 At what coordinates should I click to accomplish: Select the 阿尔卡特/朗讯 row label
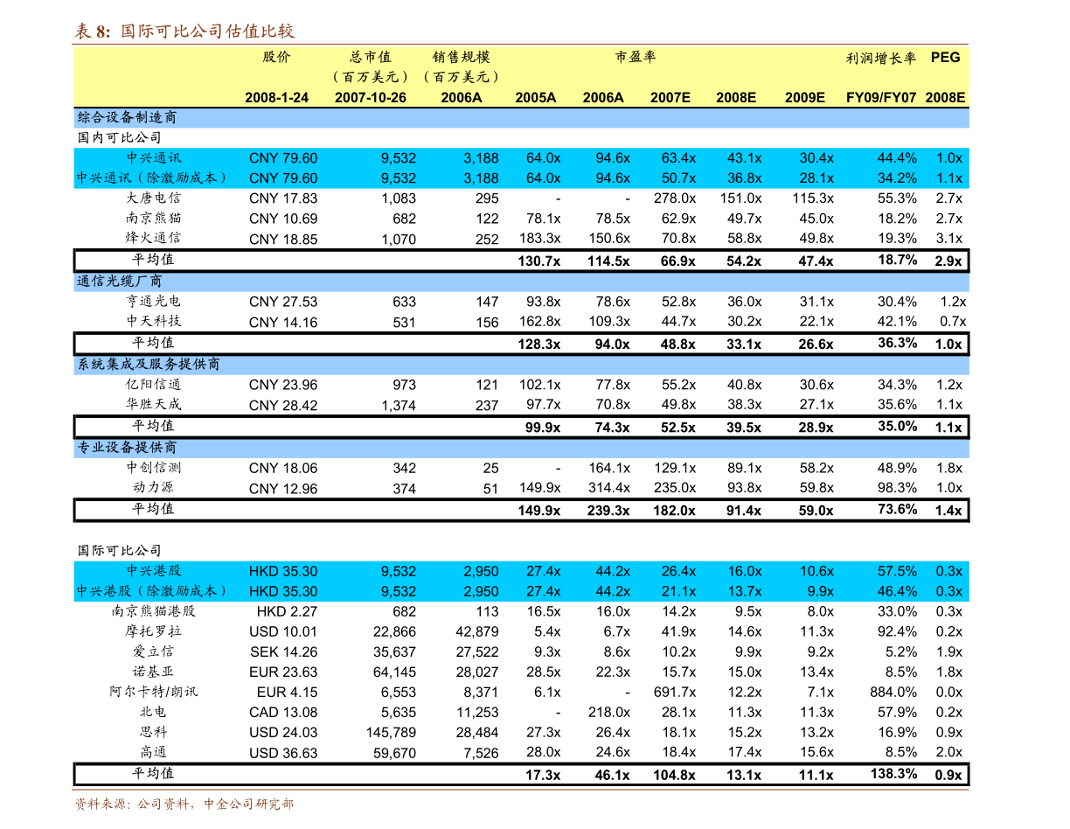[x=153, y=691]
